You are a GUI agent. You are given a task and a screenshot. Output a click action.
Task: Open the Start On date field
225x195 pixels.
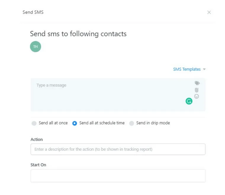[x=118, y=175]
